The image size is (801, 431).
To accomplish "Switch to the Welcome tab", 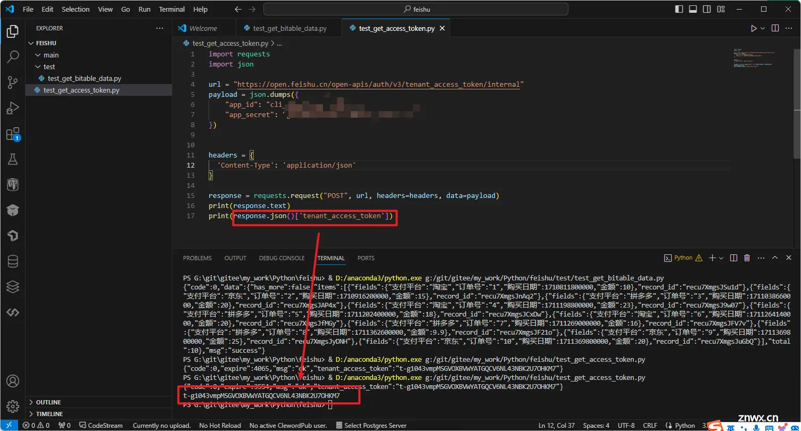I will pos(203,29).
